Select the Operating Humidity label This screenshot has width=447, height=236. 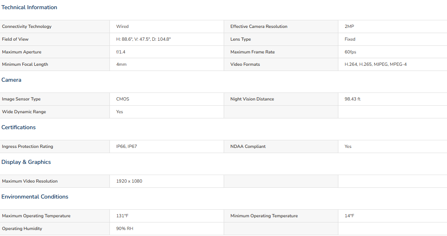coord(22,228)
